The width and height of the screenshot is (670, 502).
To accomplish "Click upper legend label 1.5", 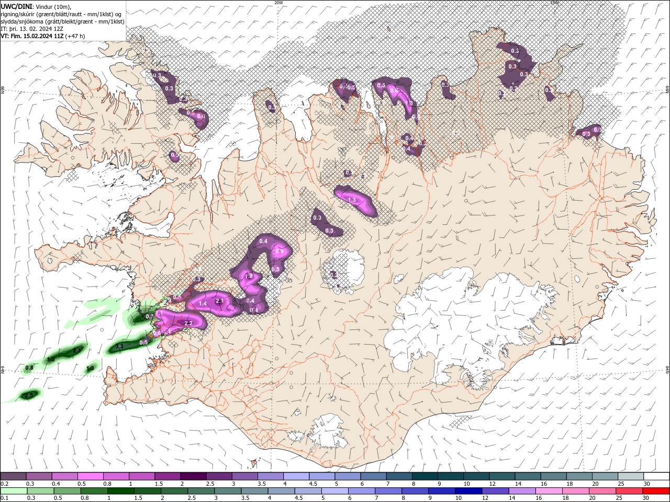I will (158, 484).
